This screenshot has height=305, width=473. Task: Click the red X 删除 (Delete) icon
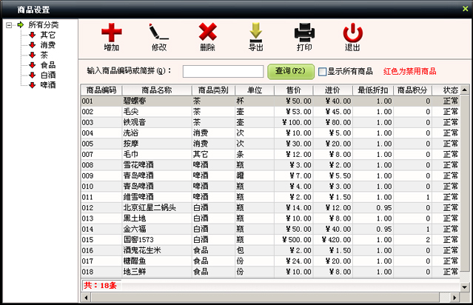click(207, 33)
